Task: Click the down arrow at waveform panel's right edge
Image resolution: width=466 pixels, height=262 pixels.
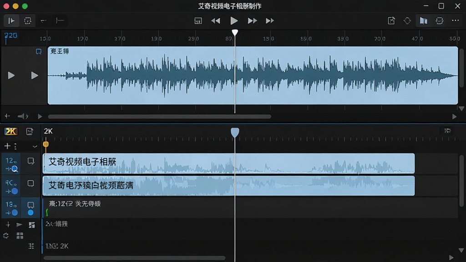Action: point(461,109)
